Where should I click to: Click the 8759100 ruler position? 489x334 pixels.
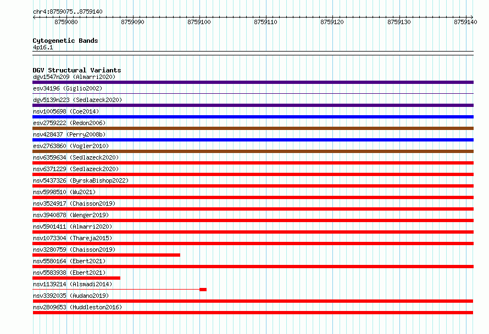click(x=199, y=22)
